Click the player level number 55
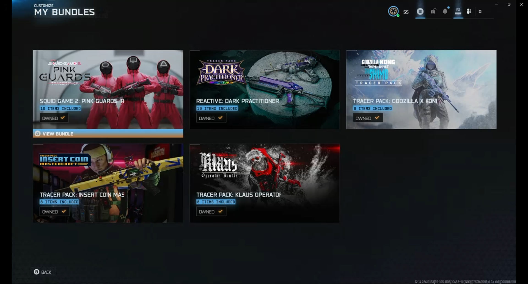 coord(406,12)
